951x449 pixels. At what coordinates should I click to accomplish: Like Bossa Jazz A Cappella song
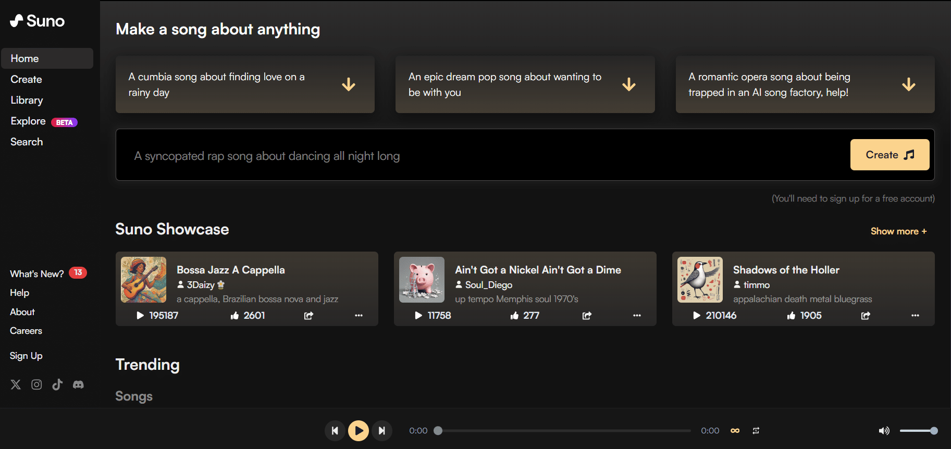click(234, 316)
